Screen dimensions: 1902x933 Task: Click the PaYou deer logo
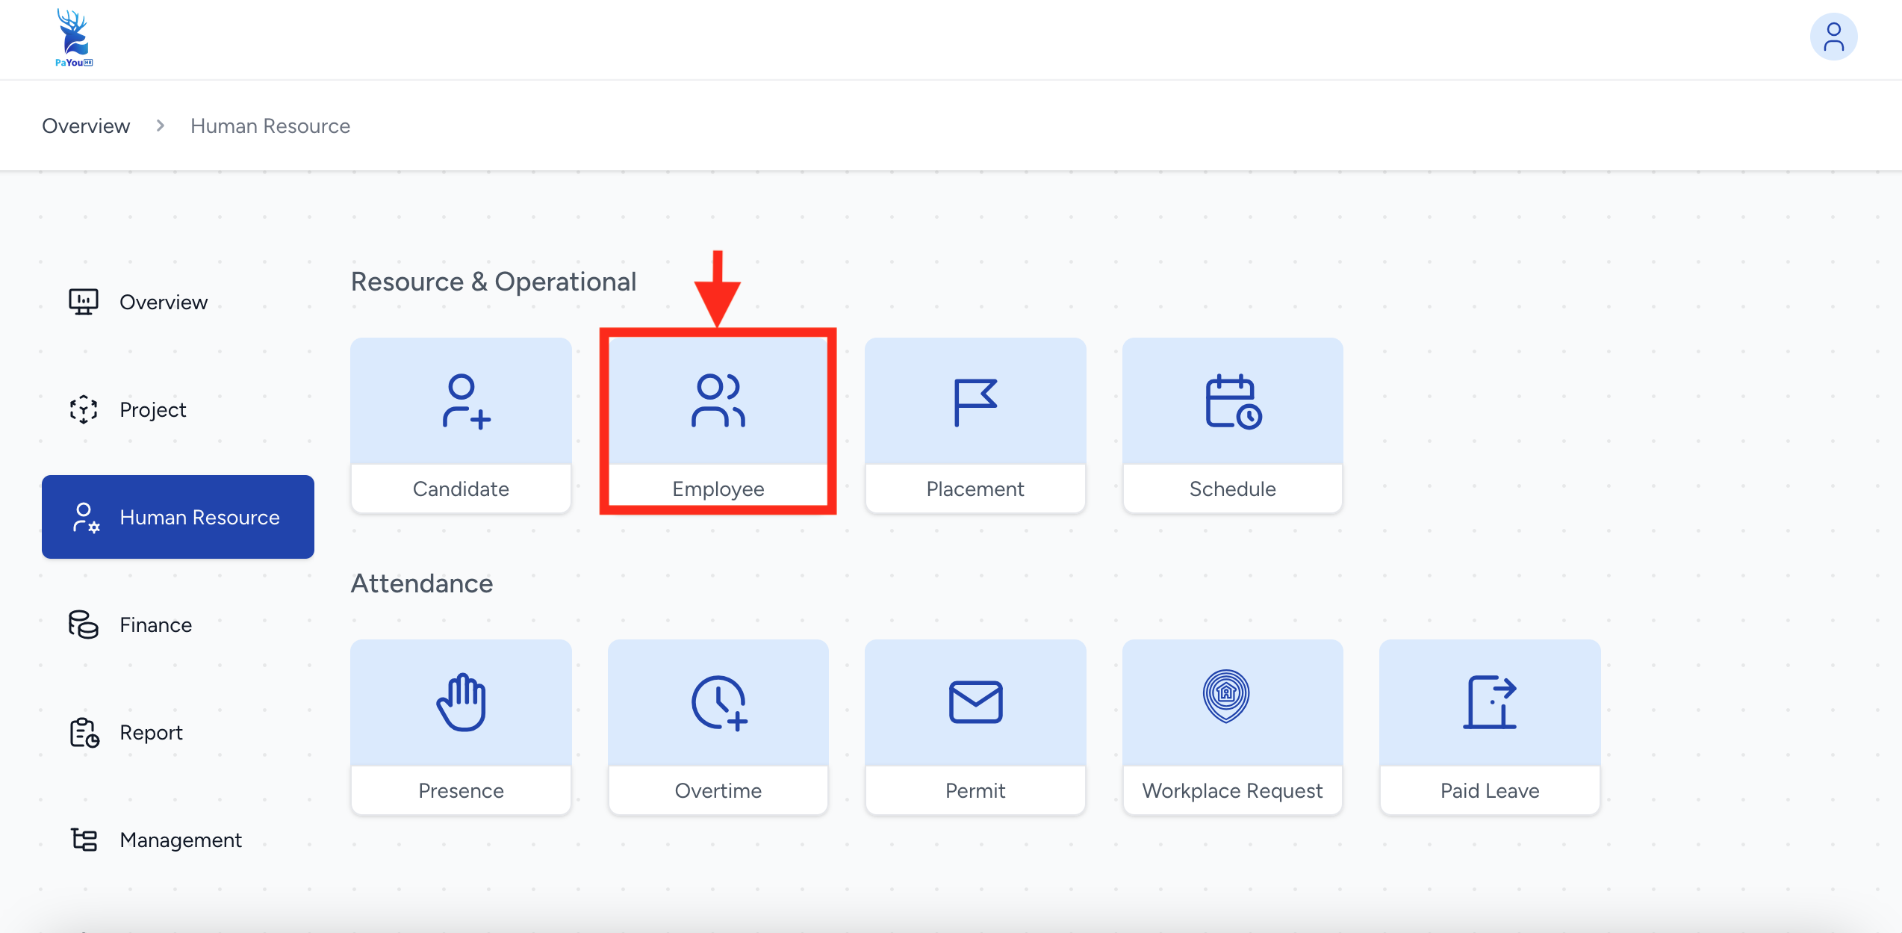73,37
